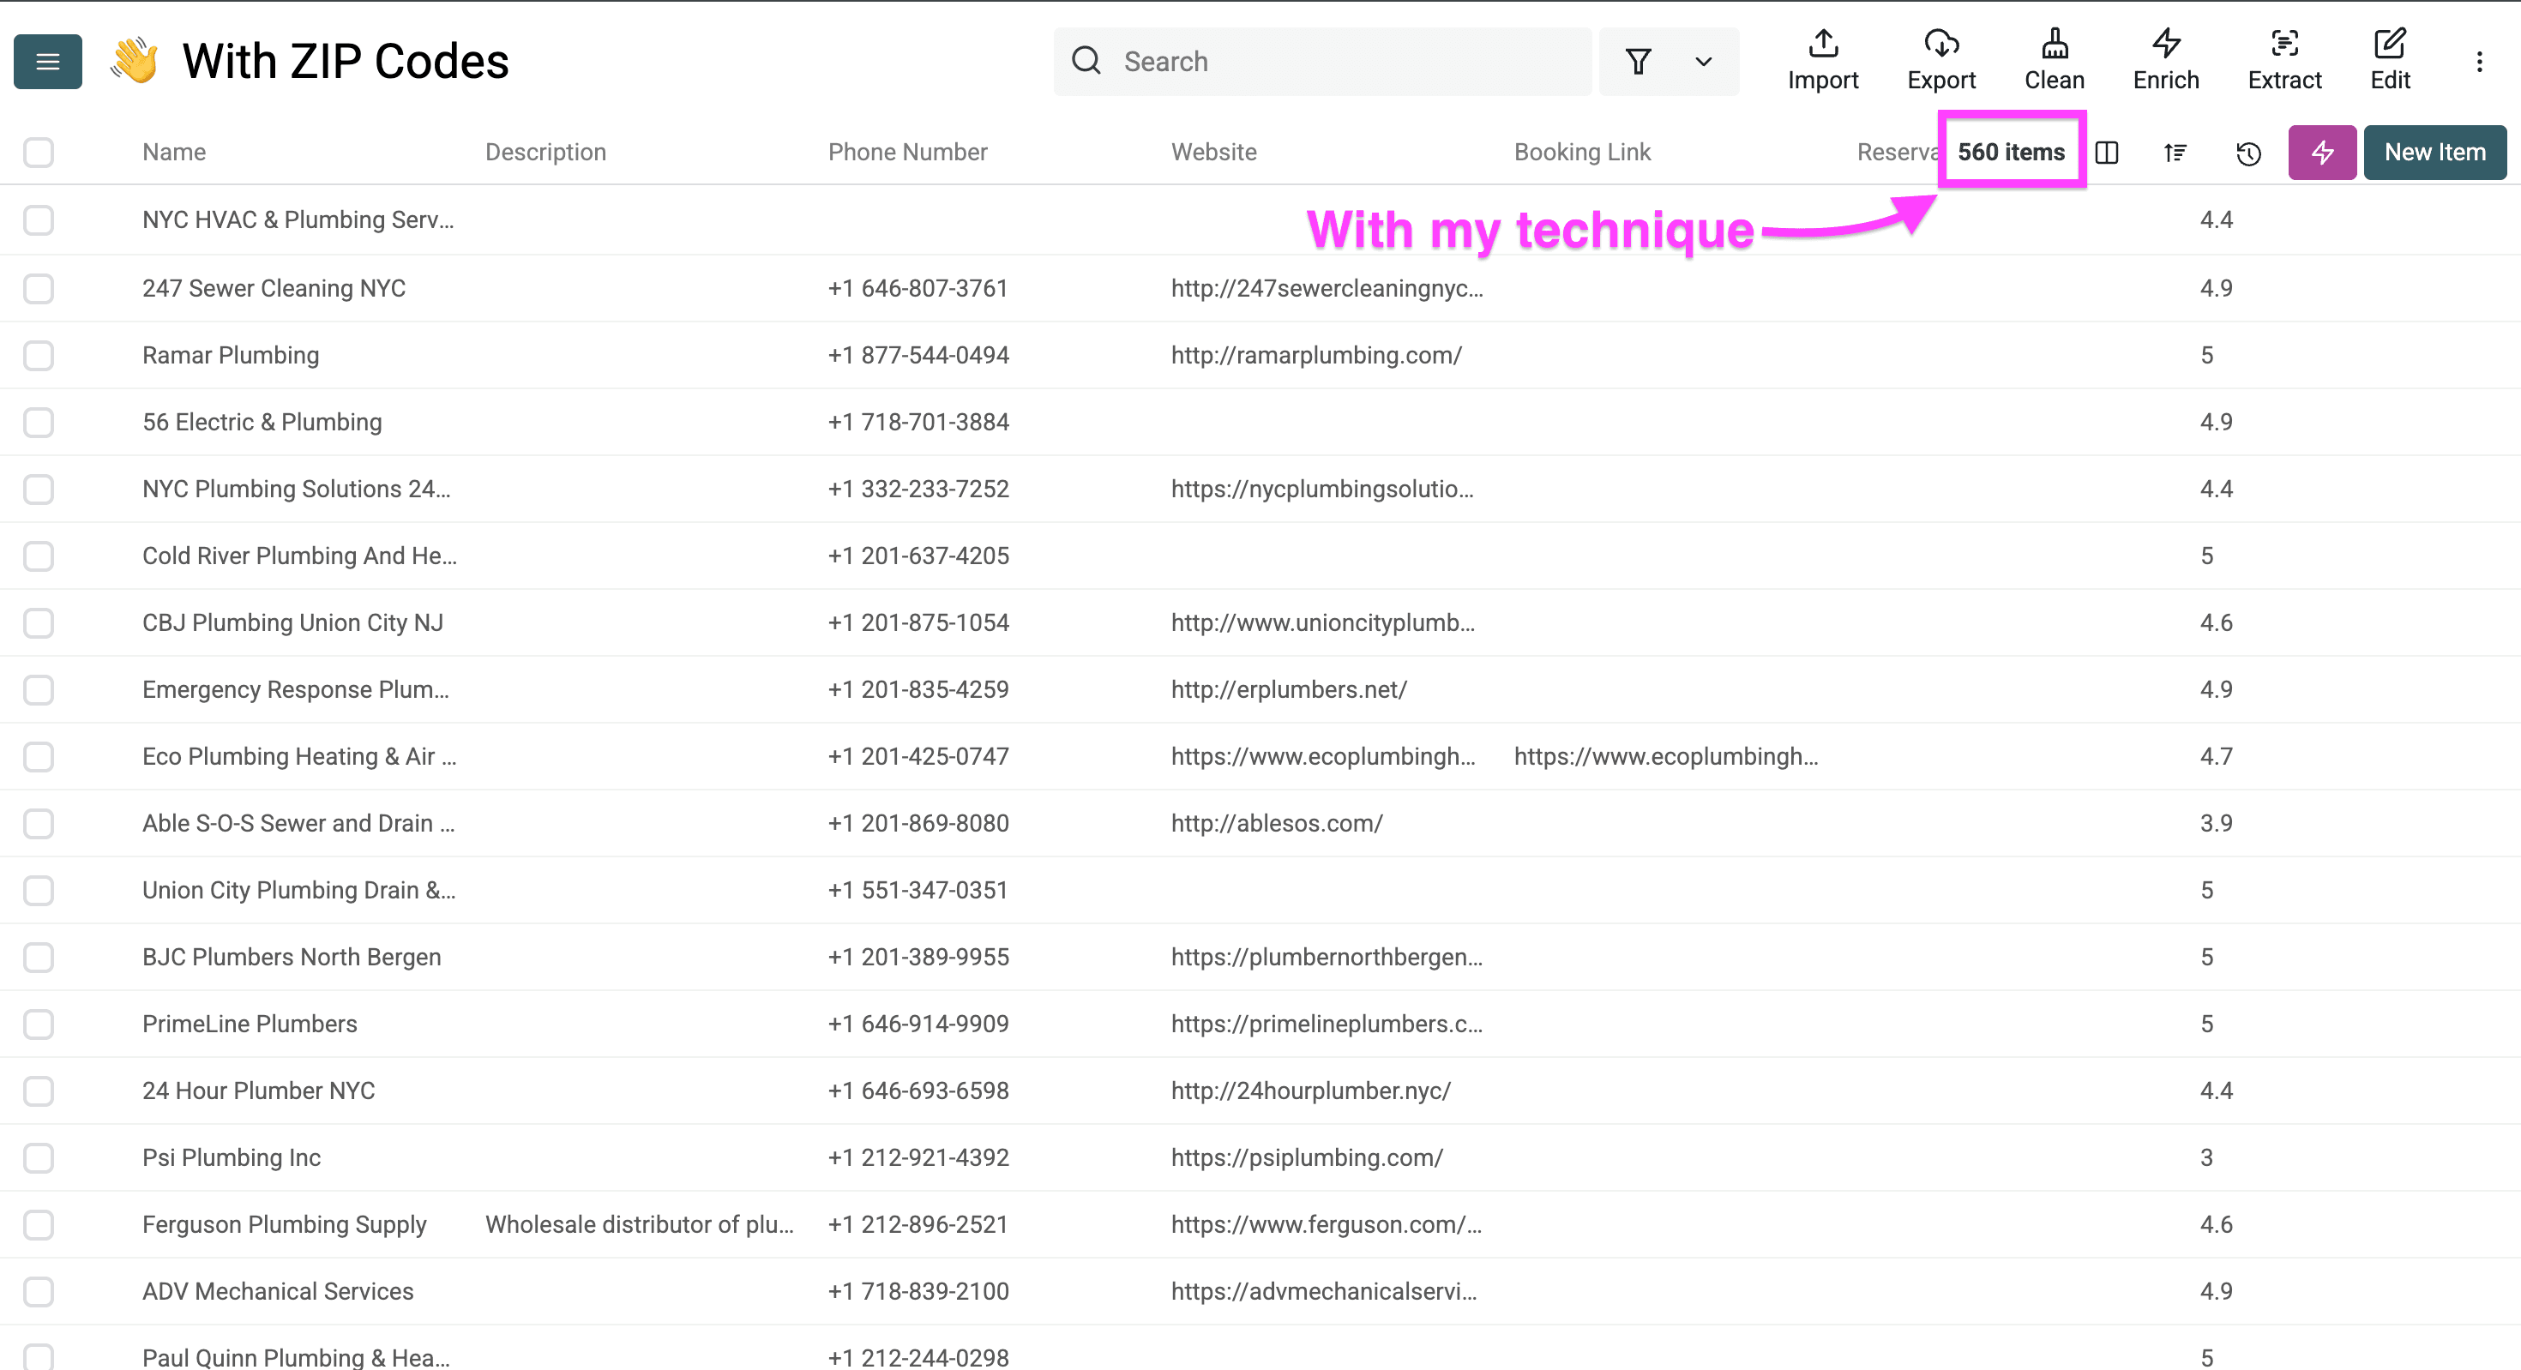The image size is (2521, 1370).
Task: Select all rows with header checkbox
Action: [39, 153]
